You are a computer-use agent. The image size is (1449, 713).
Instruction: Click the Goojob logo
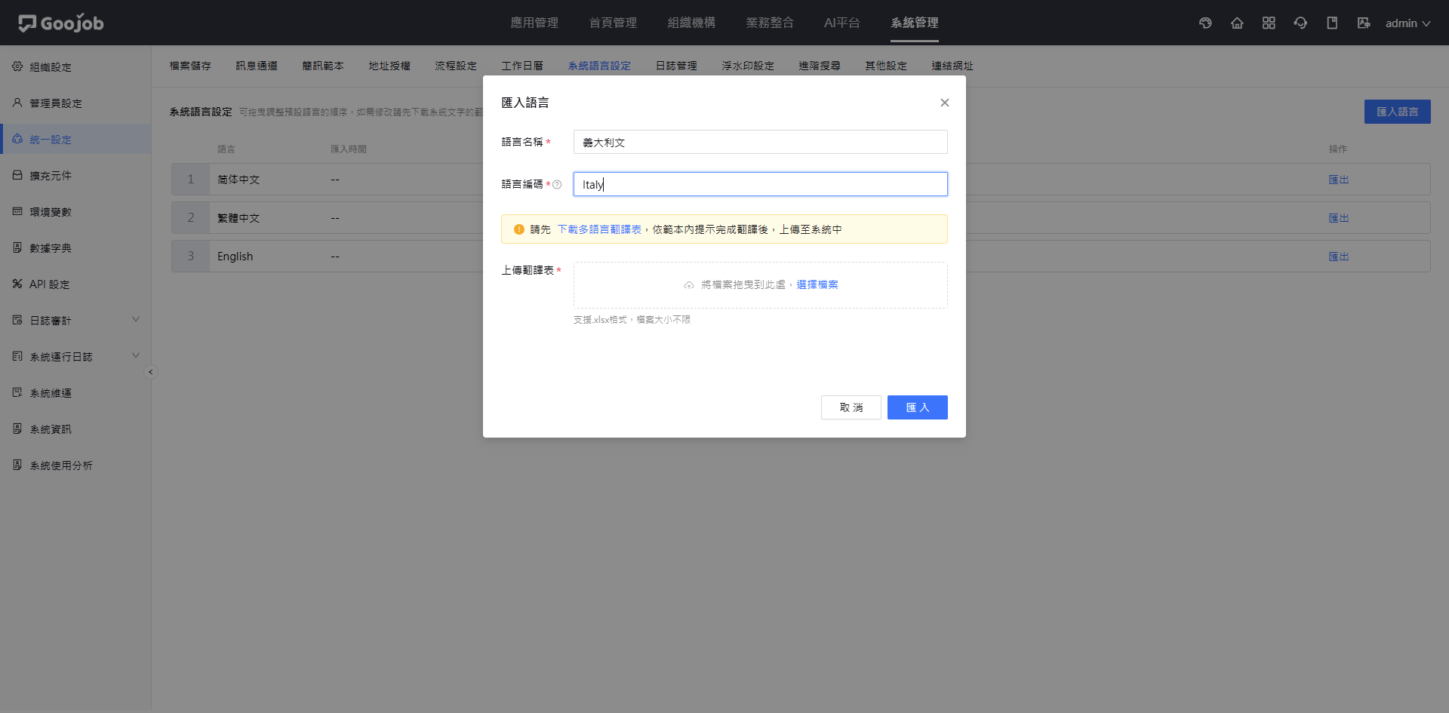click(x=61, y=23)
